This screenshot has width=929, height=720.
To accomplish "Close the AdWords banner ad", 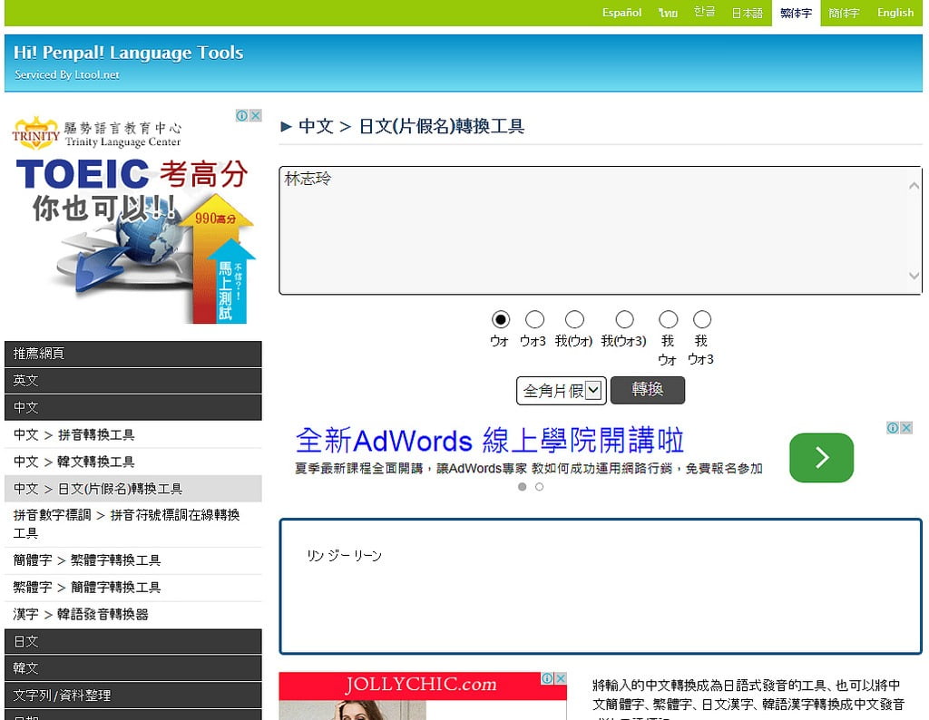I will pos(905,428).
